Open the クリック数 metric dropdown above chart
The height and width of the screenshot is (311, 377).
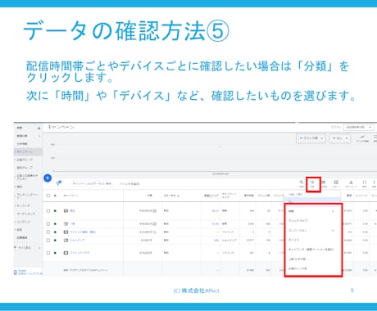click(x=311, y=138)
